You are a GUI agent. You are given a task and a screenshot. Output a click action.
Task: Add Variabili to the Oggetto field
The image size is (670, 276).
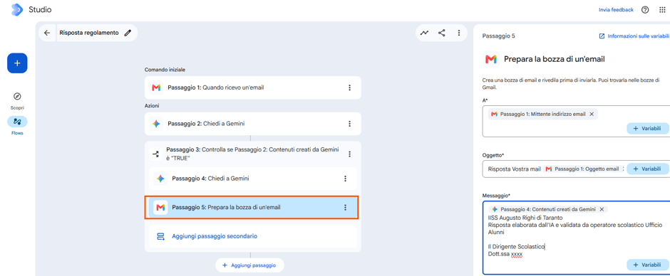click(647, 169)
